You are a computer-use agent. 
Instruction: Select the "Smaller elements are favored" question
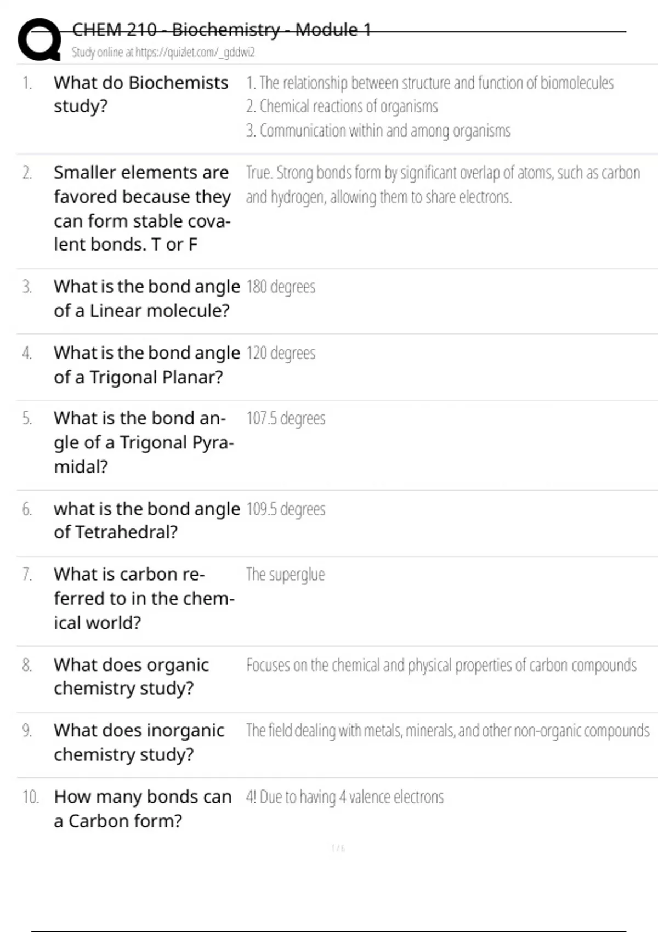(x=142, y=208)
